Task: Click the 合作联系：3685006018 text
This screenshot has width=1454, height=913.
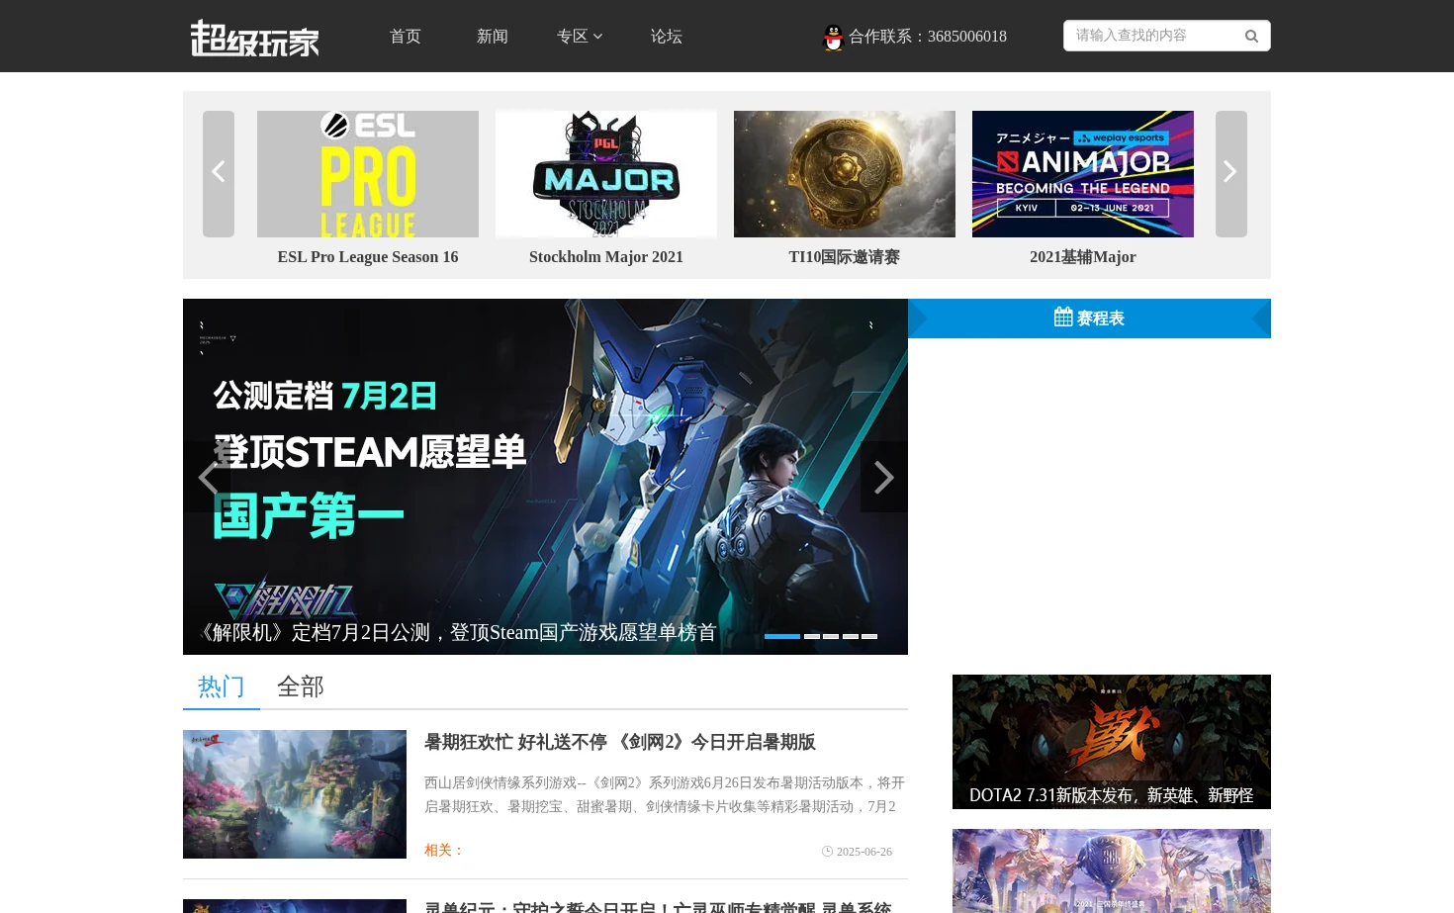Action: tap(928, 37)
